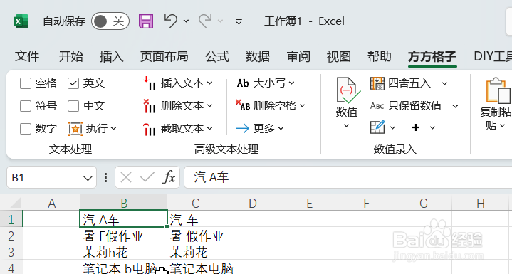Expand the 删除文本 dropdown arrow
This screenshot has width=512, height=274.
click(210, 106)
